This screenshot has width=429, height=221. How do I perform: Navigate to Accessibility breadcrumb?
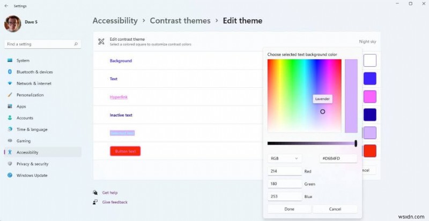[x=115, y=21]
